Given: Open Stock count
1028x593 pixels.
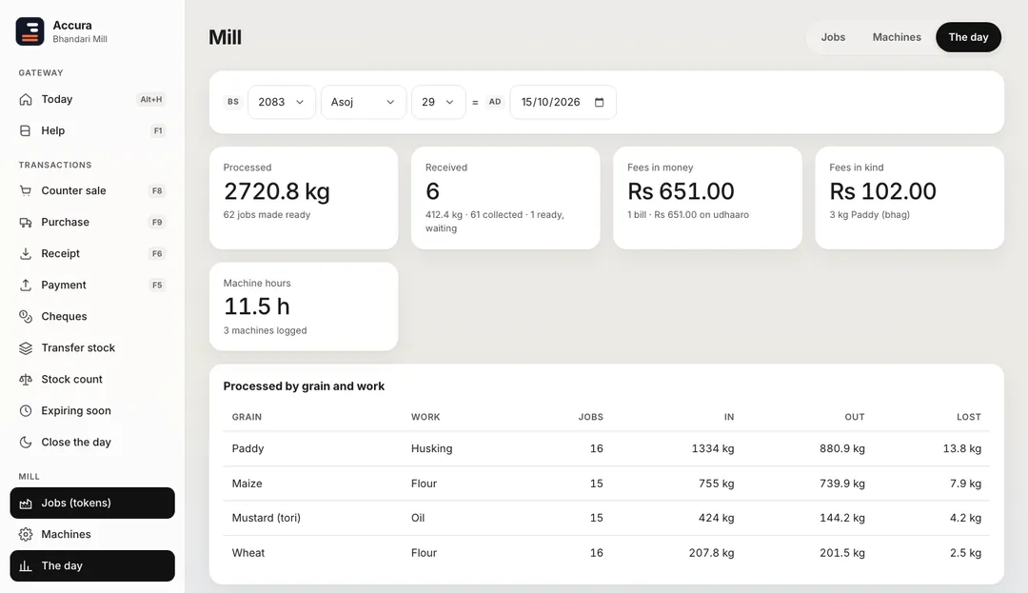Looking at the screenshot, I should tap(92, 380).
